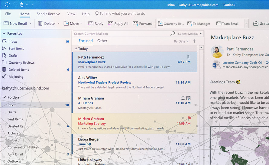Screen dimensions: 269x165
Task: Open the Outbox folder
Action: (x=35, y=161)
